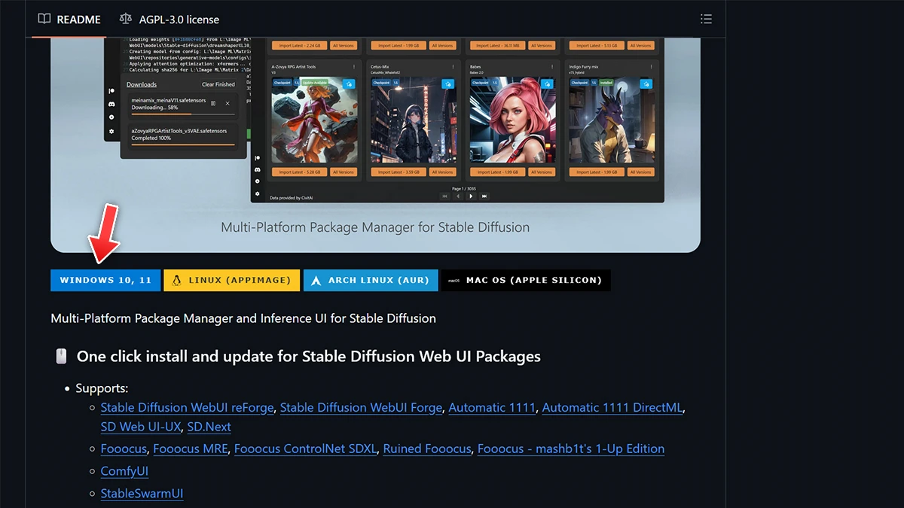
Task: Visit the Ruined Fooocus link
Action: (427, 449)
